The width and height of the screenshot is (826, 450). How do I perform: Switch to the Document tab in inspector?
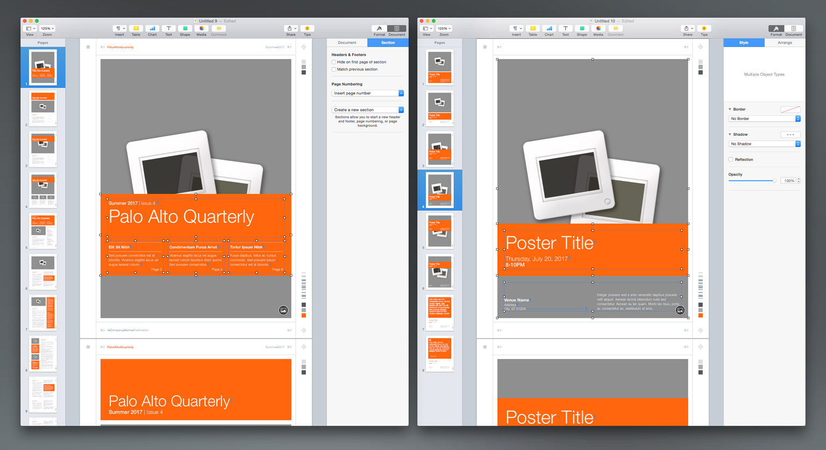click(x=347, y=43)
